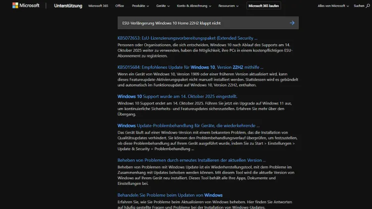Open KB5072653 ESU-Lizenzierungsvorbereitungspaket result
The image size is (372, 209).
click(187, 38)
